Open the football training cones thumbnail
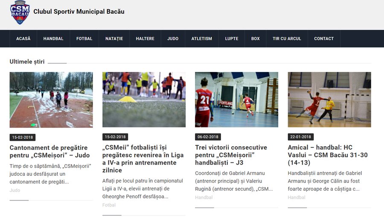 144,100
